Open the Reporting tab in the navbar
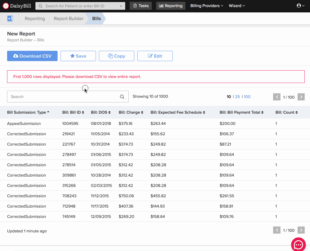 click(x=171, y=6)
